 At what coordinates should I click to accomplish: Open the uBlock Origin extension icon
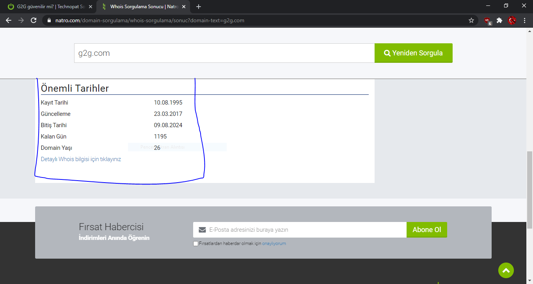tap(487, 21)
